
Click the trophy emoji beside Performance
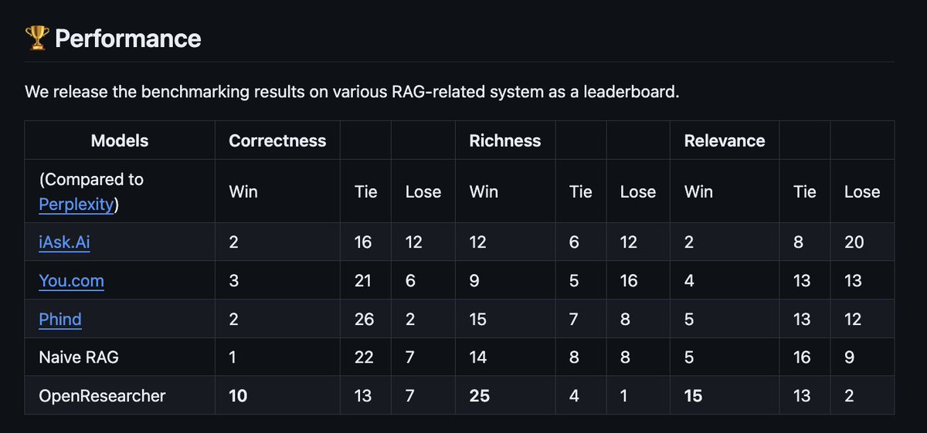point(37,38)
